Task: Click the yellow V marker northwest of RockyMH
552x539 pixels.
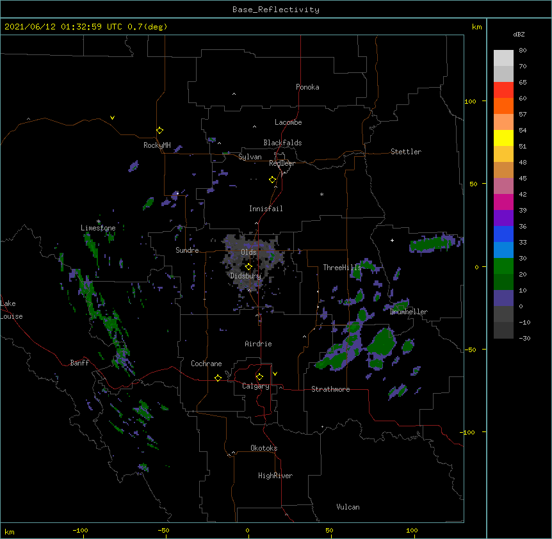Action: (x=112, y=118)
